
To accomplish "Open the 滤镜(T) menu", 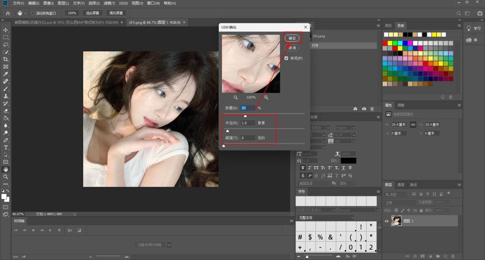I will 109,3.
